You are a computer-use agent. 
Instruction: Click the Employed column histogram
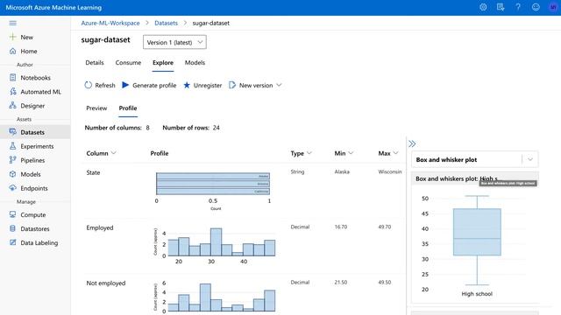pos(222,242)
